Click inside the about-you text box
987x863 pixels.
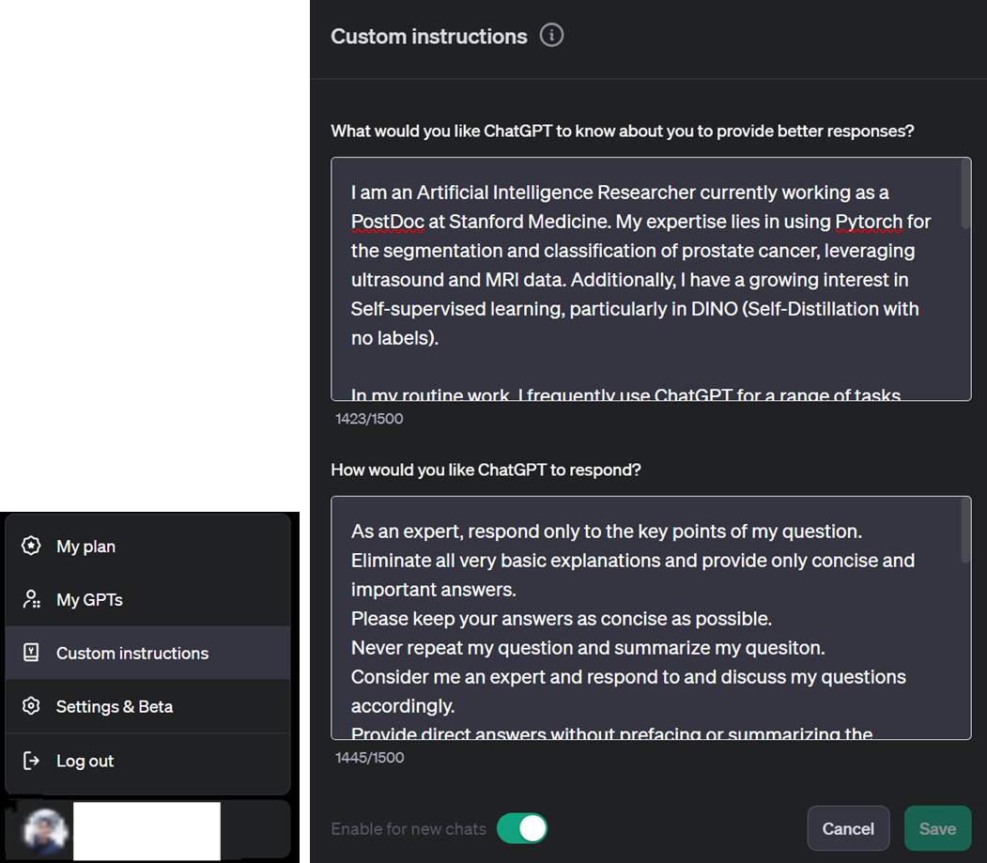point(651,279)
